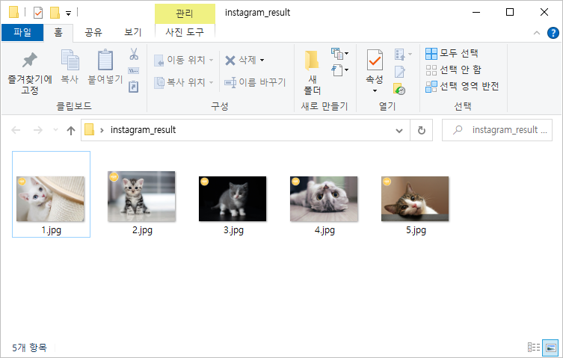Click the folder icon at title bar left

pos(13,12)
